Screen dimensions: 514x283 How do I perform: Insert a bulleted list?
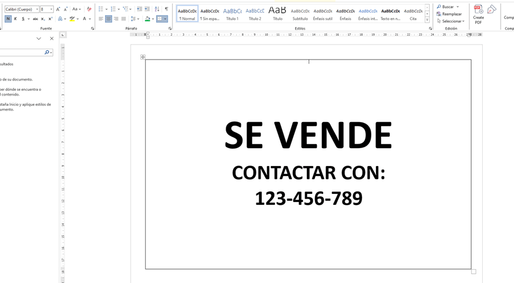click(101, 9)
